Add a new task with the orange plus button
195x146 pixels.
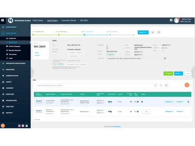click(187, 85)
